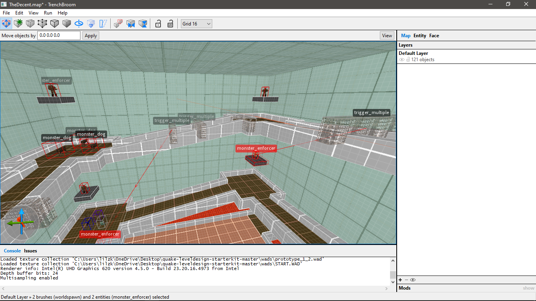This screenshot has width=536, height=301.
Task: Click the 121 objects text
Action: pyautogui.click(x=423, y=60)
